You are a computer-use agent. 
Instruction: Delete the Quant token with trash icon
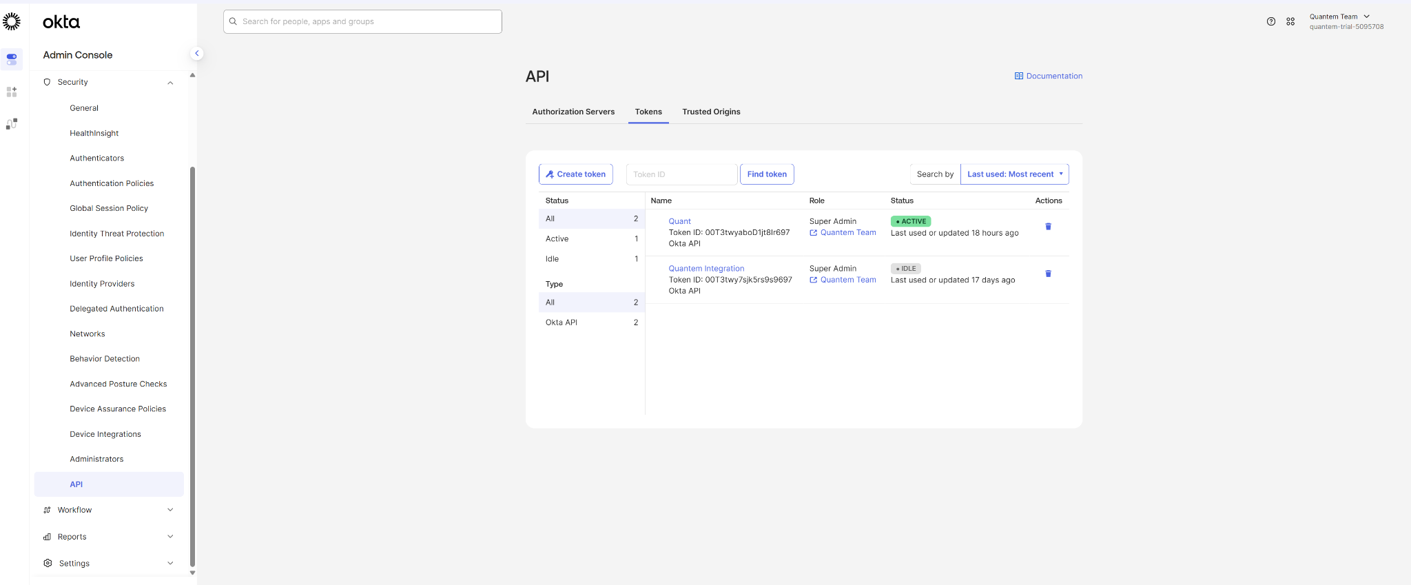pyautogui.click(x=1048, y=227)
